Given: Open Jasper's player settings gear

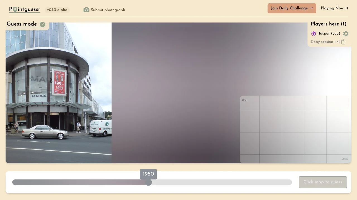Looking at the screenshot, I should point(346,34).
